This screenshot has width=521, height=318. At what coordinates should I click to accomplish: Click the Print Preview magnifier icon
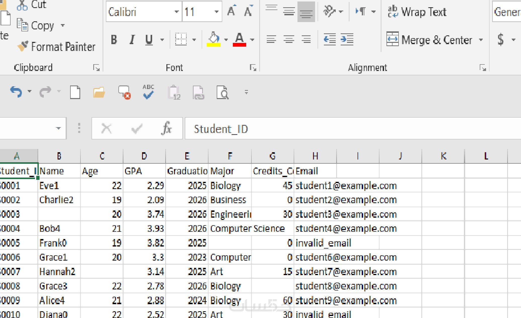tap(222, 92)
